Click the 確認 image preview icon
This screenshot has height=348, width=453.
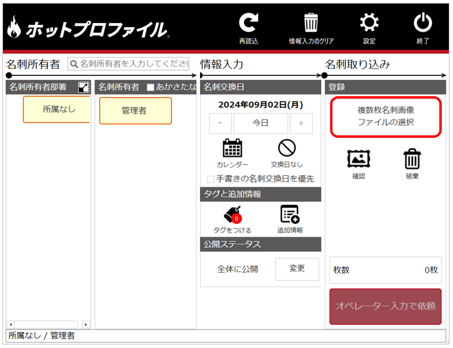pyautogui.click(x=359, y=159)
